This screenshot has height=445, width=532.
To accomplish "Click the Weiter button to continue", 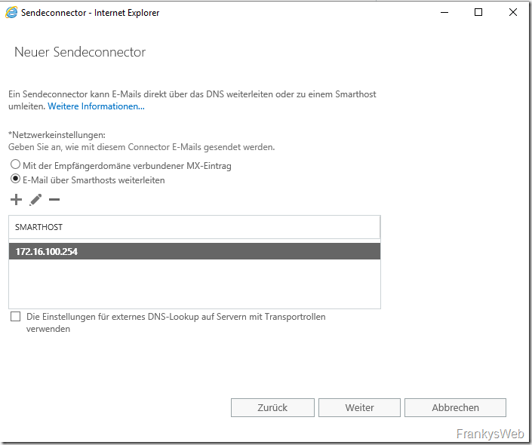I will coord(359,407).
